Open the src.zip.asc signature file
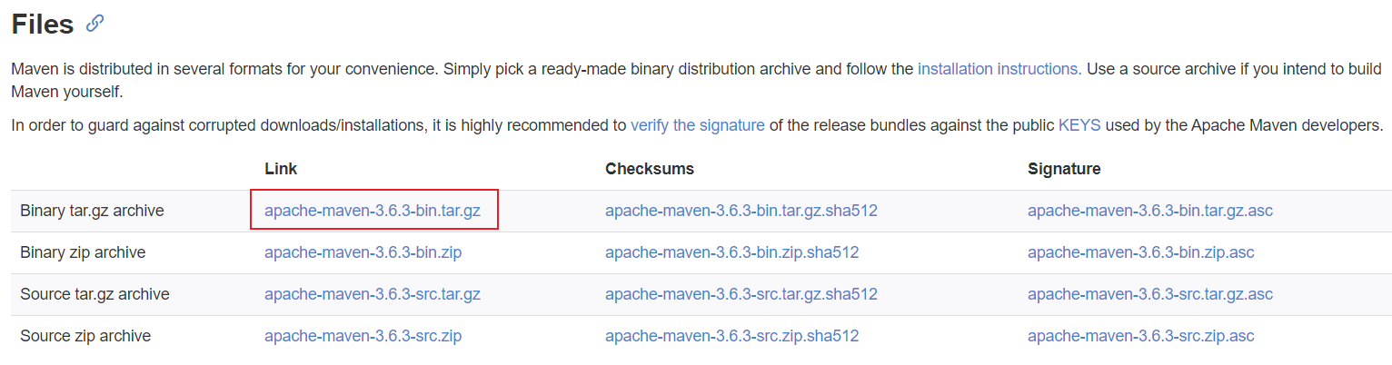Screen dimensions: 1392x365 1140,336
